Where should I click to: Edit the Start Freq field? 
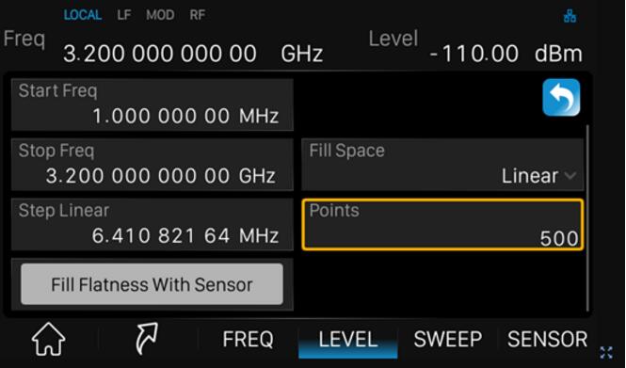pos(152,104)
